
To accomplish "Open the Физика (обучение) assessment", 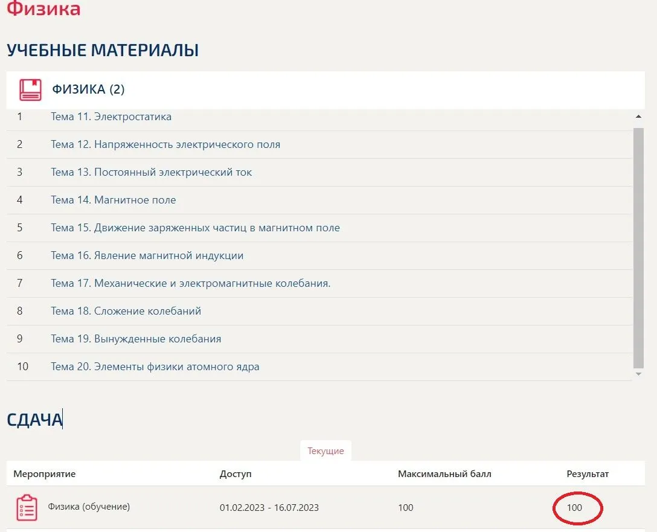I will pos(89,507).
